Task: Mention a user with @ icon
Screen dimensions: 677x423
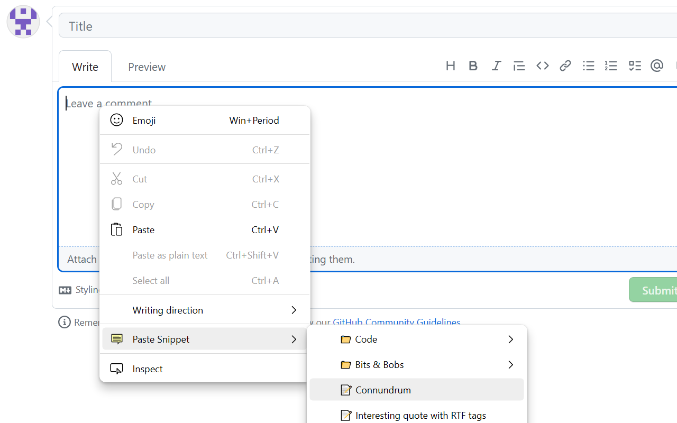Action: click(x=657, y=66)
